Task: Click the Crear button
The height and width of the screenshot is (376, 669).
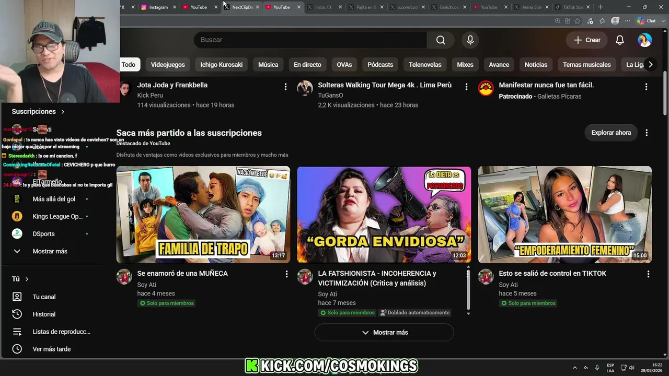Action: pos(587,40)
